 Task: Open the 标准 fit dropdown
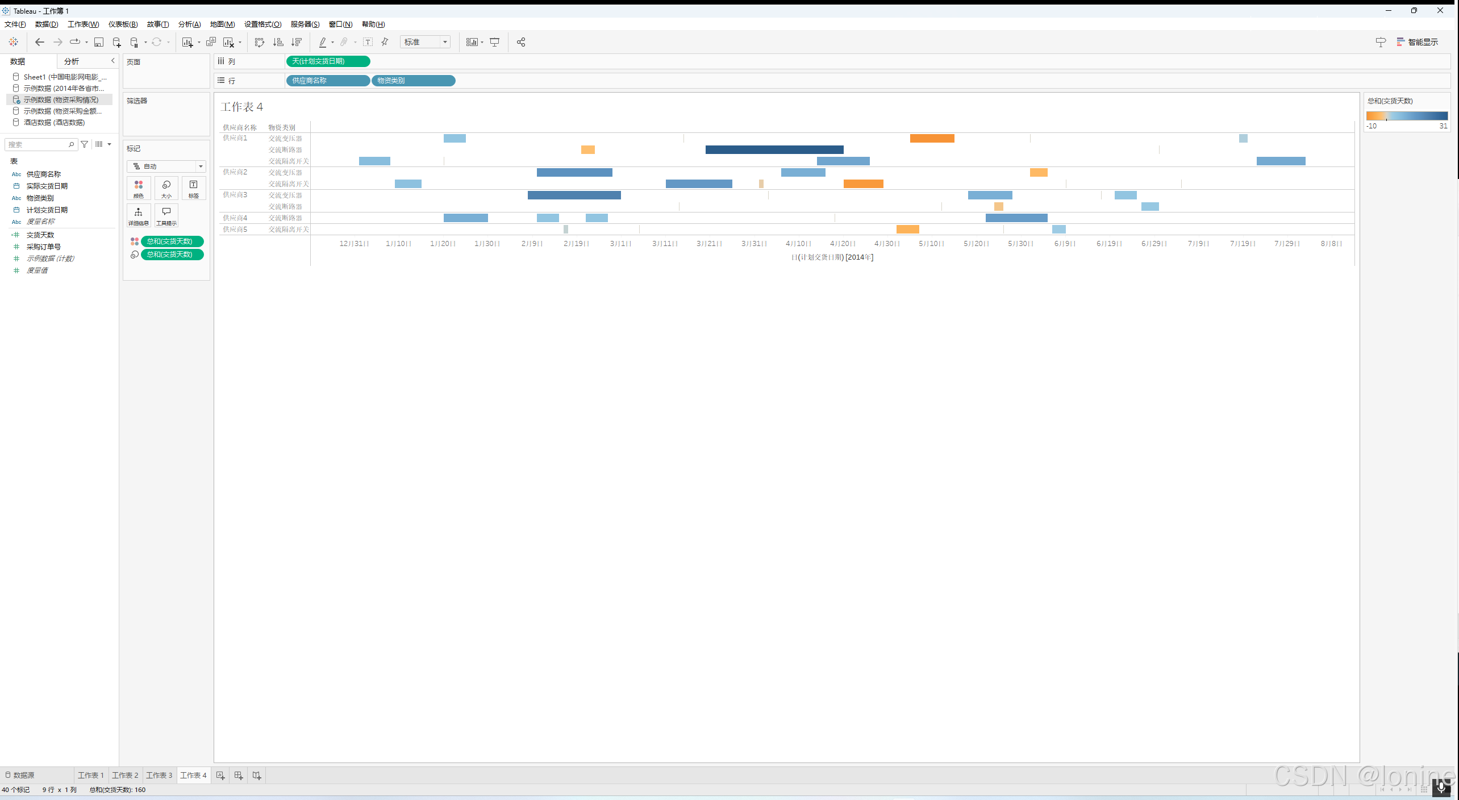click(x=425, y=42)
